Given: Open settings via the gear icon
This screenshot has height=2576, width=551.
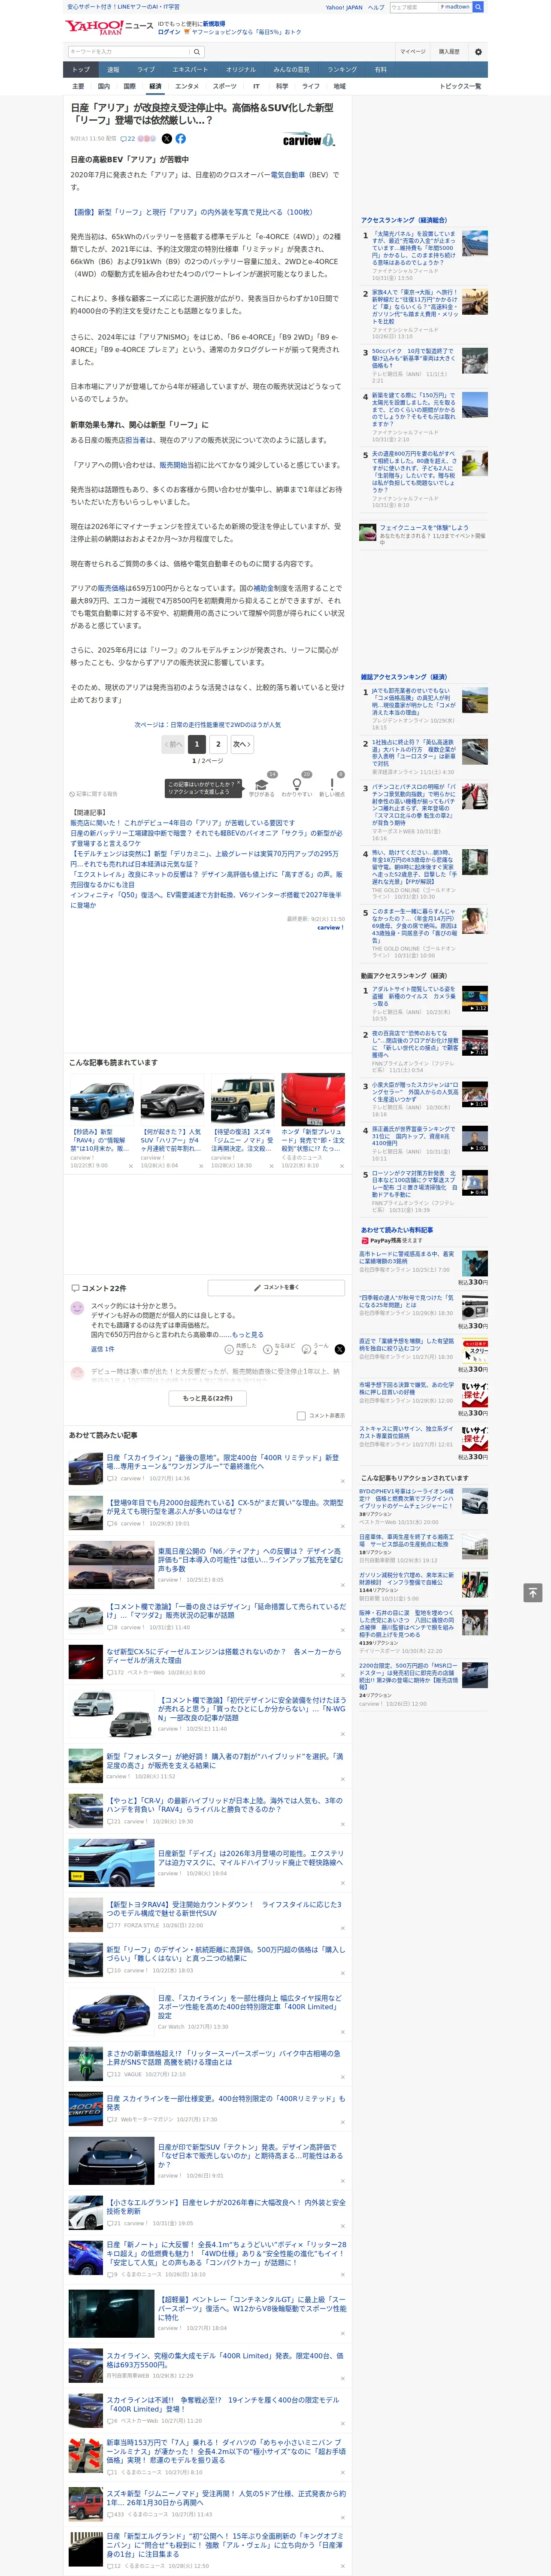Looking at the screenshot, I should [x=478, y=51].
